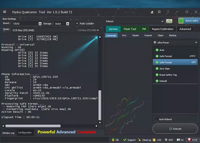Click the plus icon beside Safe Format UFS
The image size is (200, 143).
coord(157,62)
